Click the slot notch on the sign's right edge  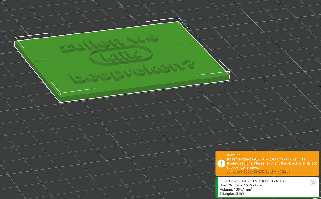pyautogui.click(x=187, y=42)
